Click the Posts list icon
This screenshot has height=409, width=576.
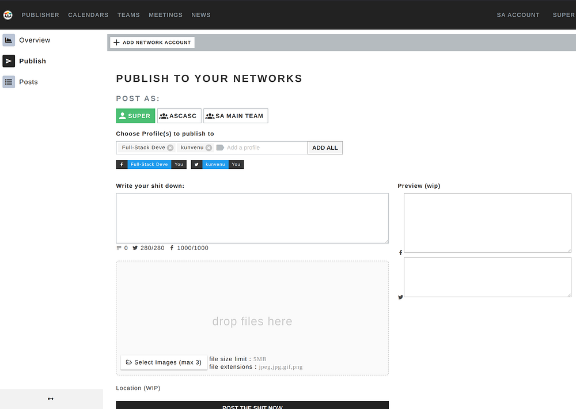pyautogui.click(x=9, y=82)
